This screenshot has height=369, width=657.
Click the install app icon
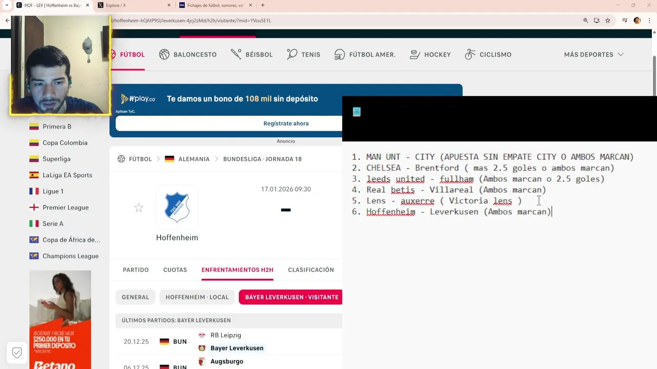[596, 20]
